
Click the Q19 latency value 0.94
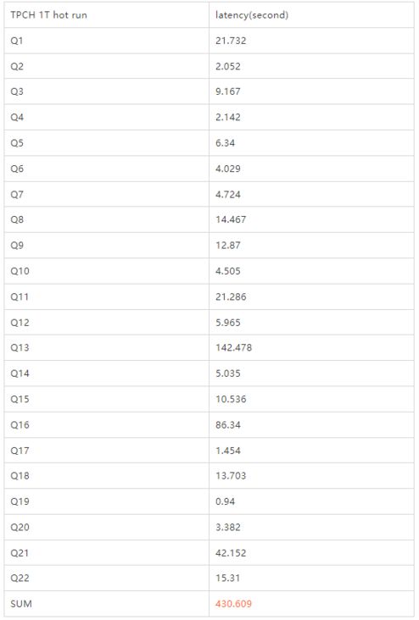coord(225,501)
